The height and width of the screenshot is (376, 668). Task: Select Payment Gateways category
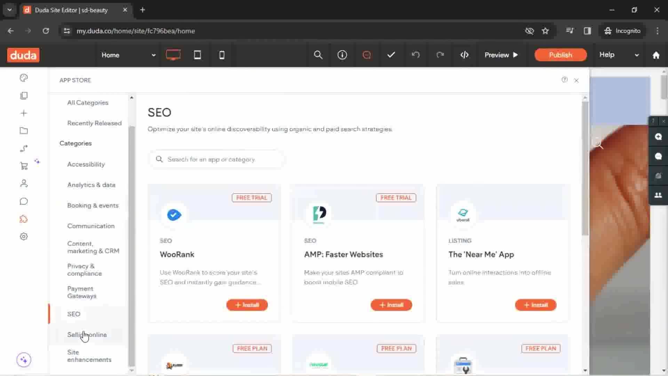[x=81, y=292]
